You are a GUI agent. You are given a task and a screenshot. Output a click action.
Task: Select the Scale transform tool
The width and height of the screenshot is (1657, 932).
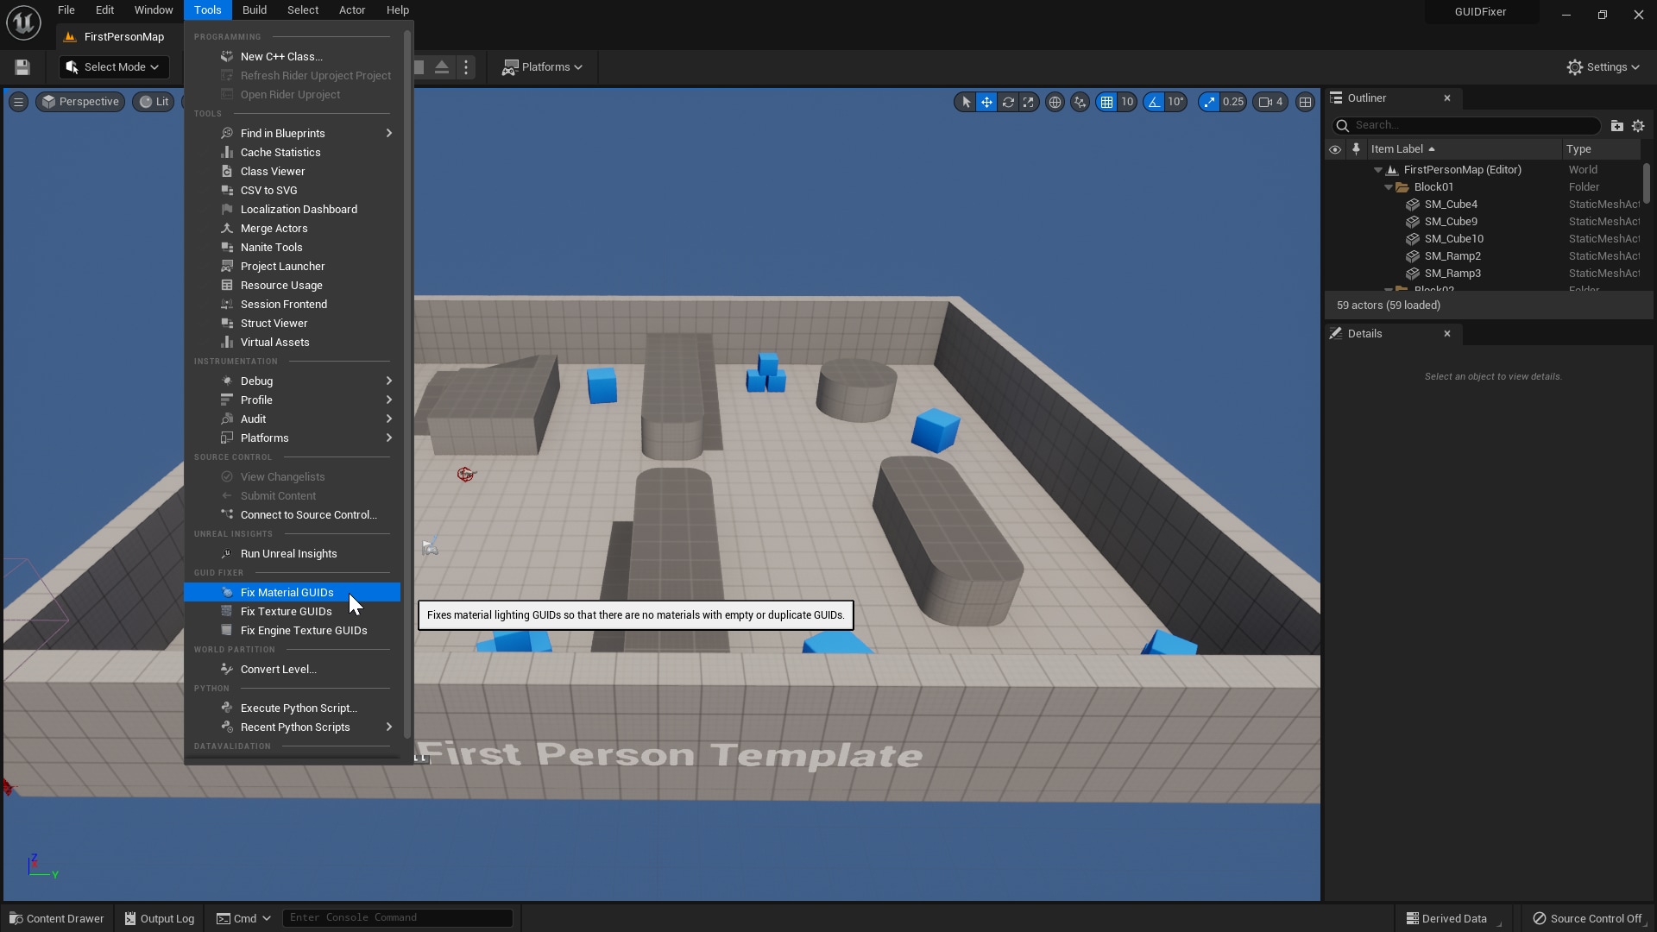[1029, 102]
